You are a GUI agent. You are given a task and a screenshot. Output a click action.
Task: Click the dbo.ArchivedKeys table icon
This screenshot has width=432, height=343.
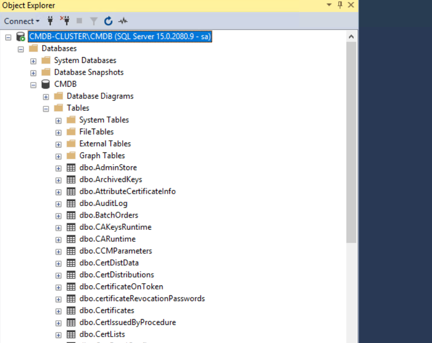pos(71,179)
